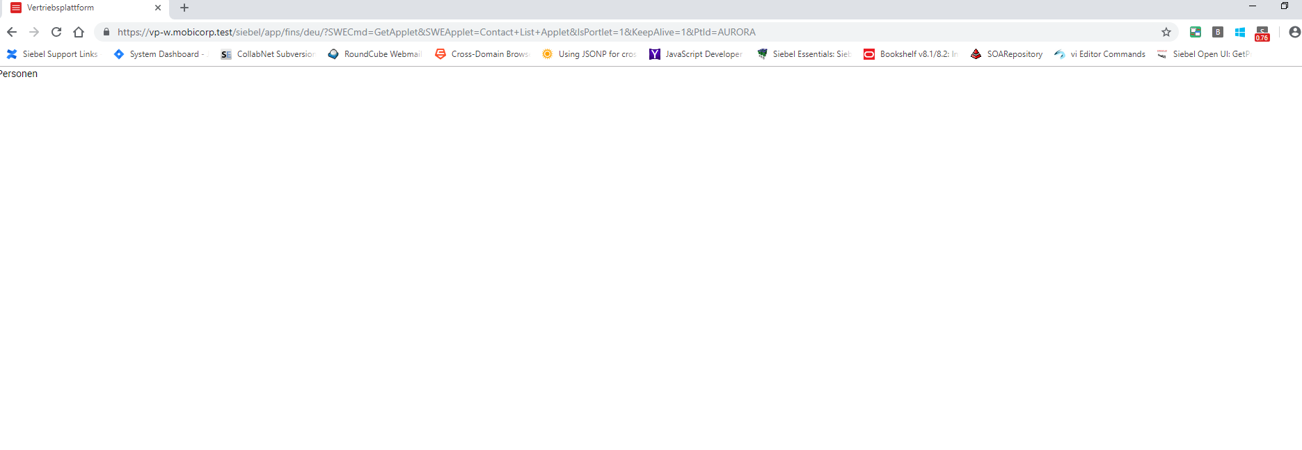Minimize the browser window
The height and width of the screenshot is (450, 1302).
(1253, 6)
